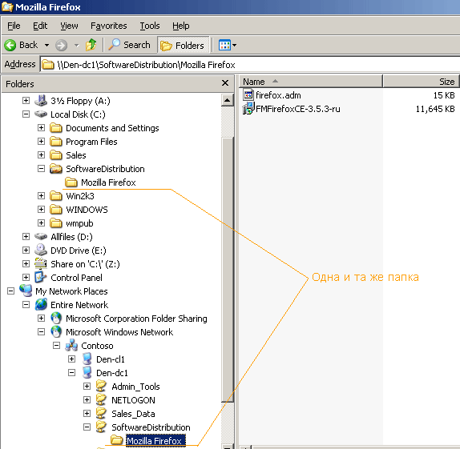The height and width of the screenshot is (449, 460).
Task: Sort files by the Size column header
Action: pyautogui.click(x=422, y=81)
